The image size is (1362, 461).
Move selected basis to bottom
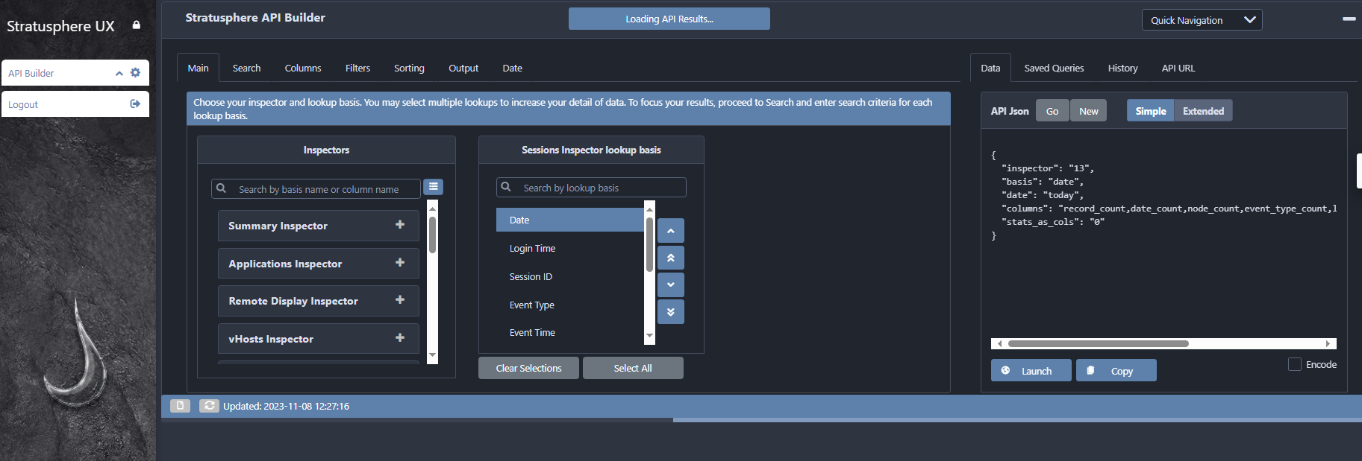coord(670,312)
